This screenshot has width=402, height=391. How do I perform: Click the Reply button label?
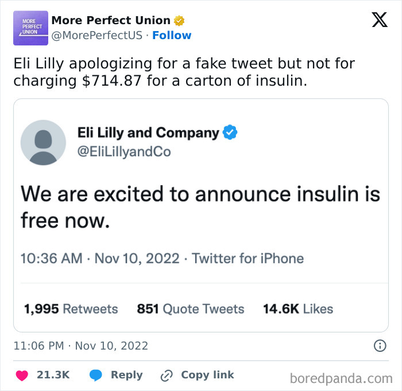coord(126,375)
